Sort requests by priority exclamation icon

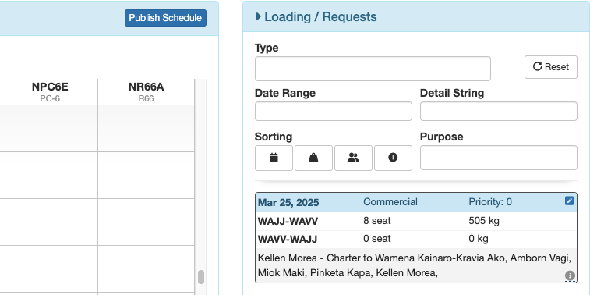(x=393, y=158)
